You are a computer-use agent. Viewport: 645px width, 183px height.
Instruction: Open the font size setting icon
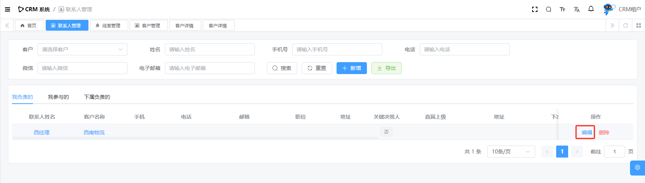(562, 9)
